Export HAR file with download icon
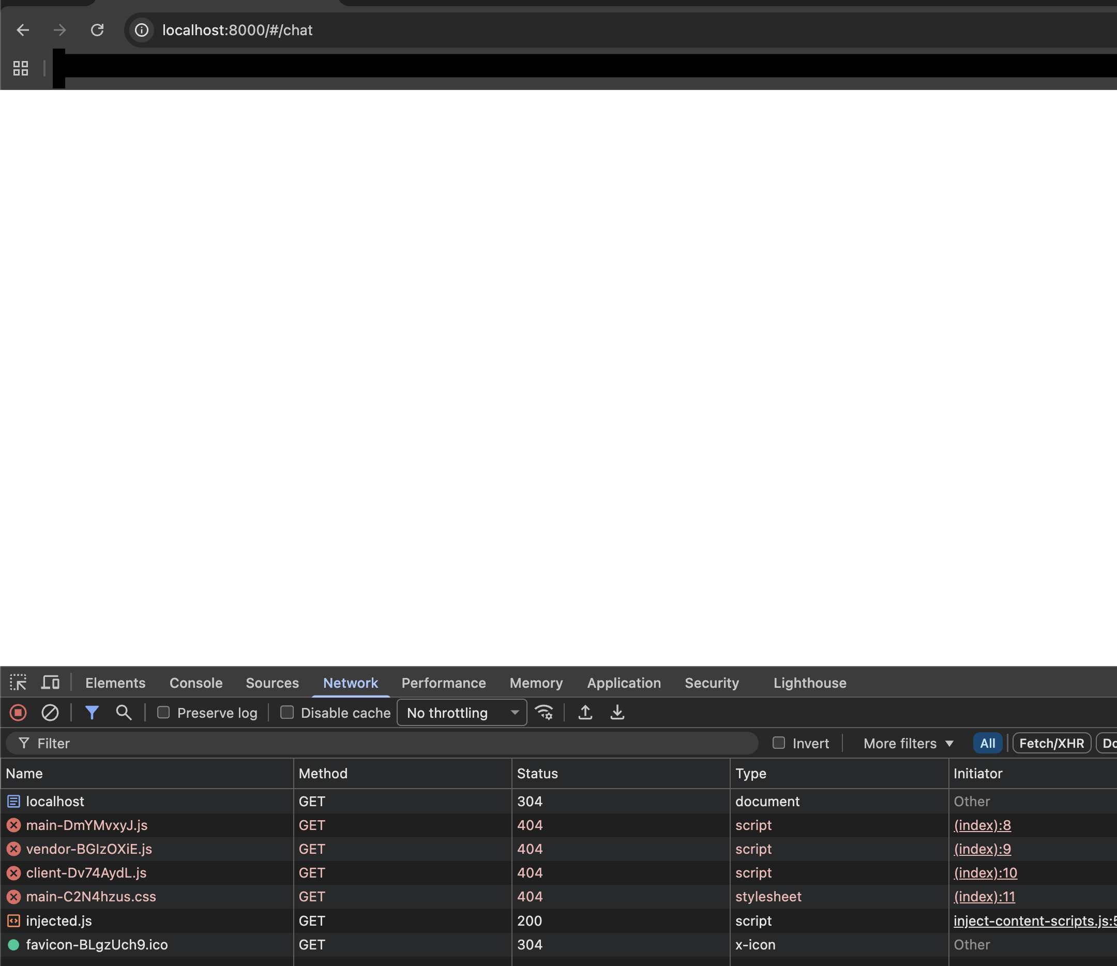Viewport: 1117px width, 966px height. (x=617, y=713)
